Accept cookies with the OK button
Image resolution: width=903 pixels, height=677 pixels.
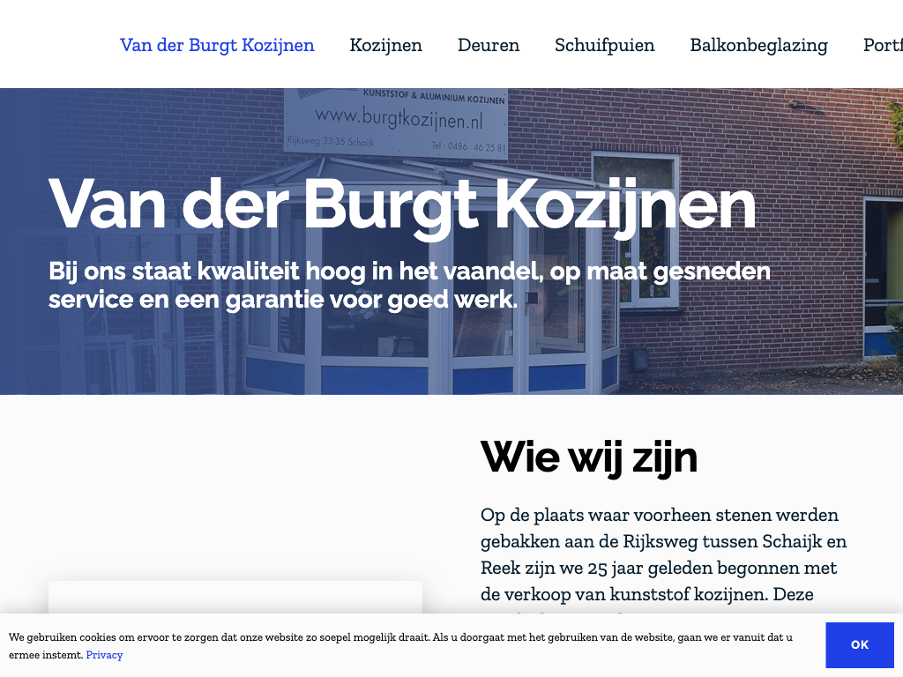(x=859, y=645)
